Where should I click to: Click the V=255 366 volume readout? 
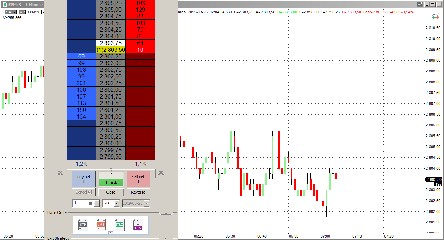click(x=12, y=18)
